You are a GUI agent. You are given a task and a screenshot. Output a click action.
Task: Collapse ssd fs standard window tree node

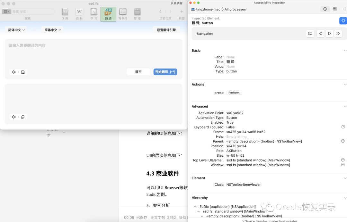(199, 211)
